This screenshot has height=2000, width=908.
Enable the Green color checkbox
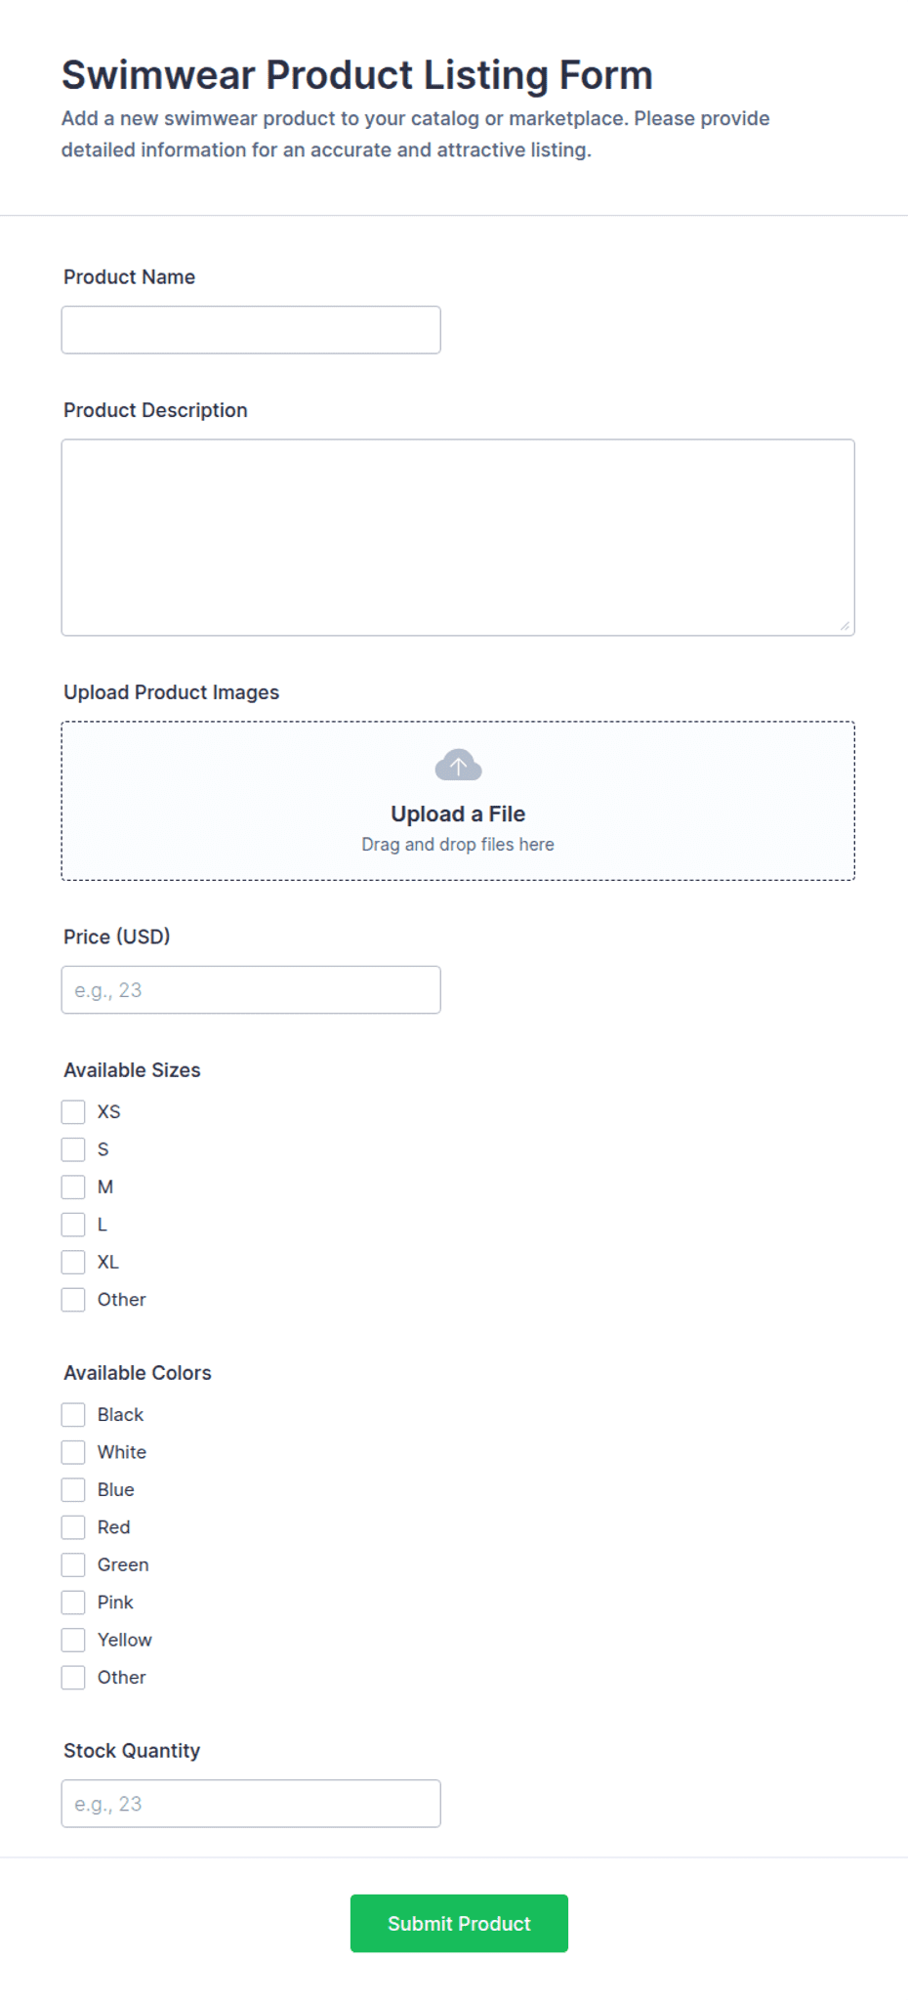[x=73, y=1564]
